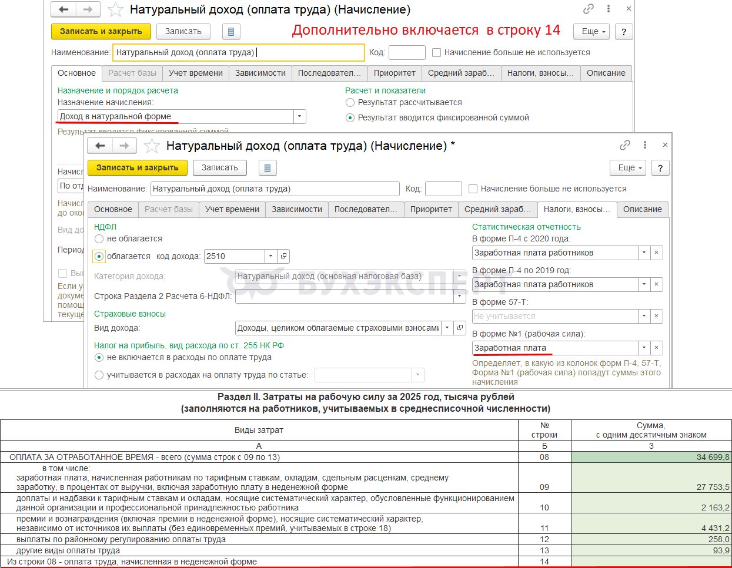The image size is (732, 568).
Task: Open the код дохода 2510 selection icon
Action: click(284, 256)
